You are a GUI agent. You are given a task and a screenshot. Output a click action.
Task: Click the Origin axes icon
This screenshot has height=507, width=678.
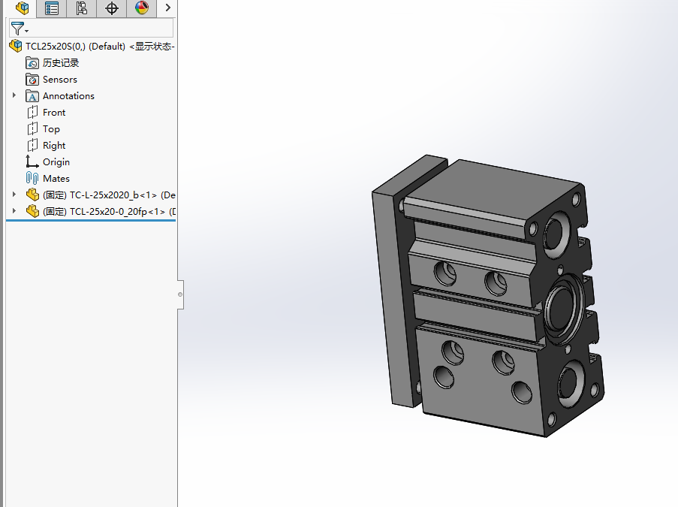[x=32, y=161]
